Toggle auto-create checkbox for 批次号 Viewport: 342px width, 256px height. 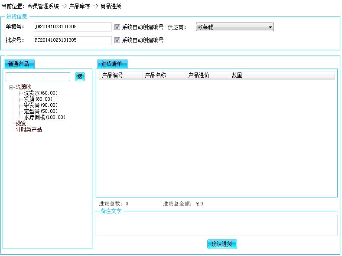click(117, 40)
